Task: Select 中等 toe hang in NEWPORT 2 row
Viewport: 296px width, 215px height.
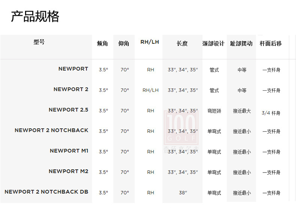Action: (x=242, y=90)
